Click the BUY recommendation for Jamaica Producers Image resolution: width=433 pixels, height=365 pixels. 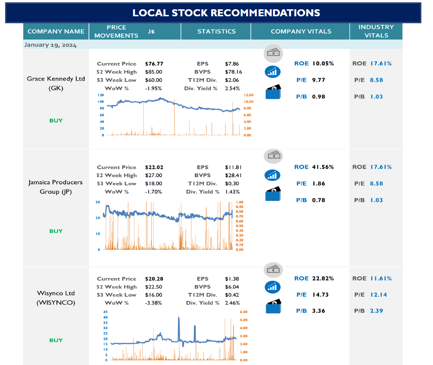click(56, 231)
